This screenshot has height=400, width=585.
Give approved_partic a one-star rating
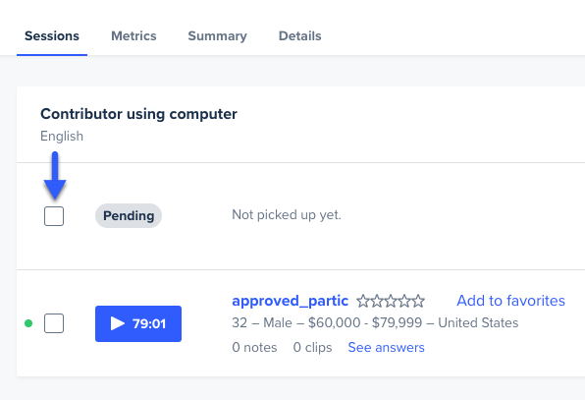[x=363, y=301]
